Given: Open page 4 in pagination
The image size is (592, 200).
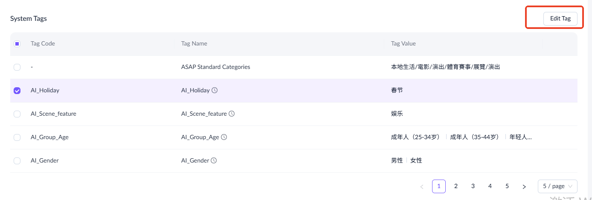Looking at the screenshot, I should [490, 186].
